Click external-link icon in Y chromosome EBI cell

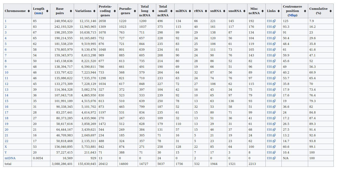(274, 152)
